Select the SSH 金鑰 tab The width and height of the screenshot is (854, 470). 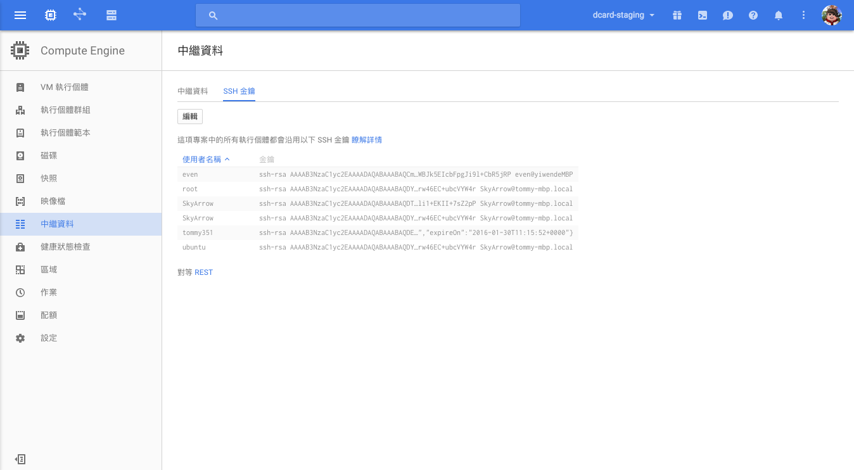[x=239, y=91]
